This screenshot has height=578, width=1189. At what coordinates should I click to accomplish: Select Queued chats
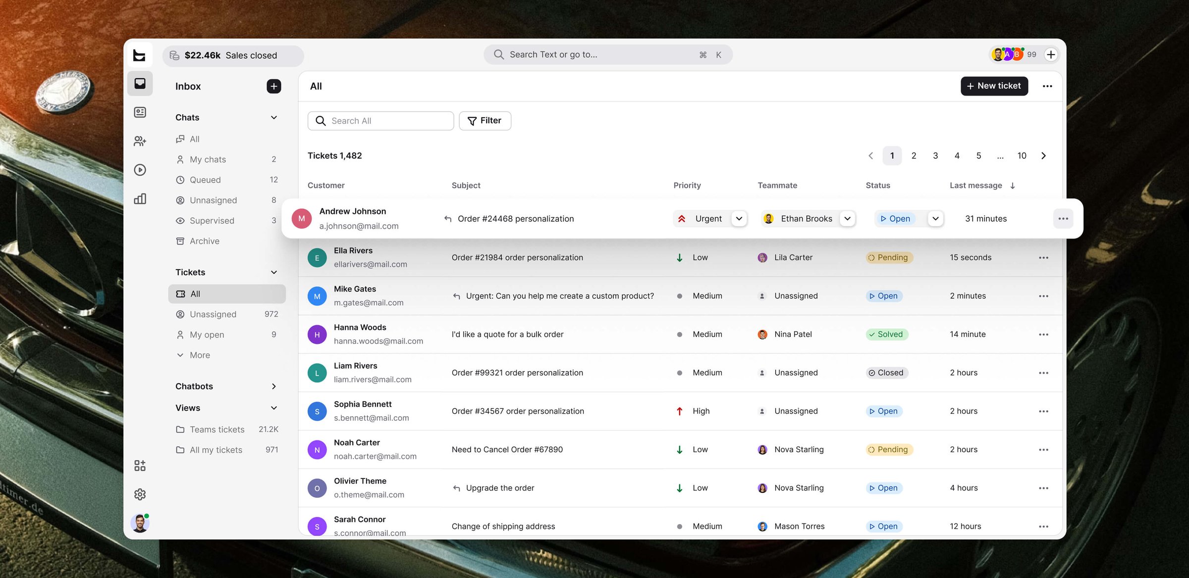(x=227, y=180)
